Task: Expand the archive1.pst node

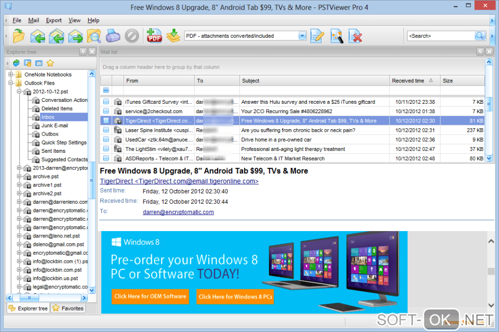Action: click(x=19, y=185)
